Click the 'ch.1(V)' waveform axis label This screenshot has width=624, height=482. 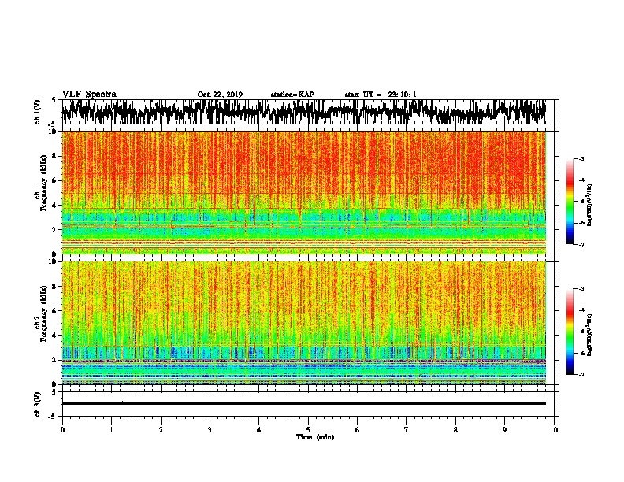pyautogui.click(x=38, y=112)
